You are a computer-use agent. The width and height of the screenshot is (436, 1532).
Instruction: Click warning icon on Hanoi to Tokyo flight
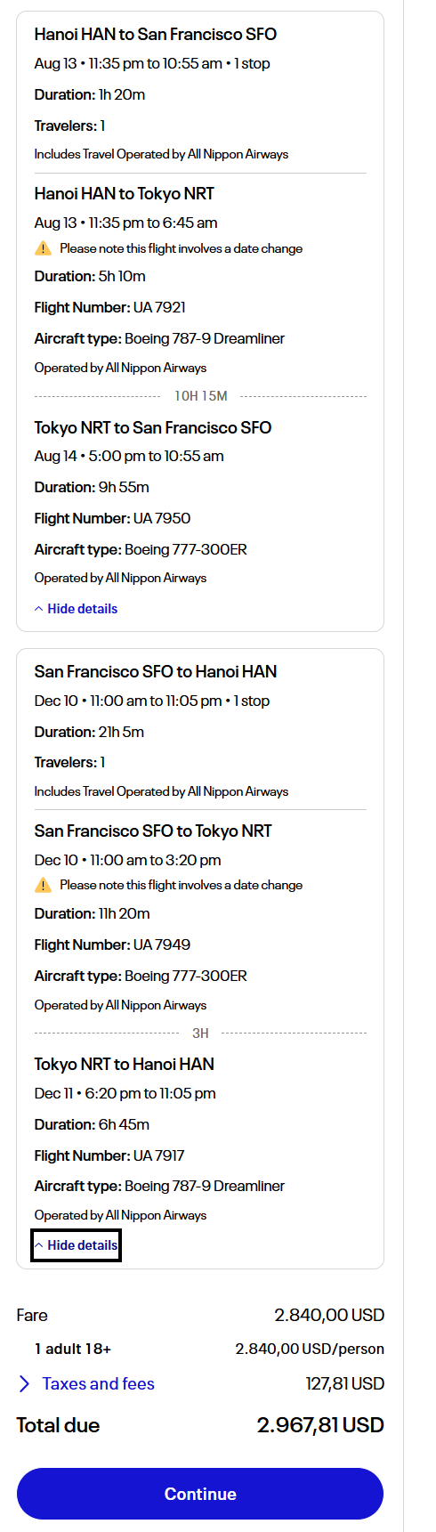point(43,248)
